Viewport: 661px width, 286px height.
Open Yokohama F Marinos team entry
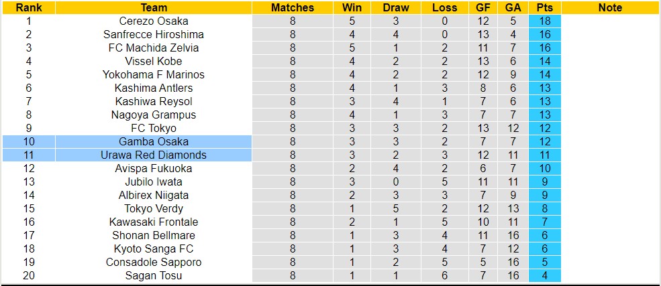point(154,74)
